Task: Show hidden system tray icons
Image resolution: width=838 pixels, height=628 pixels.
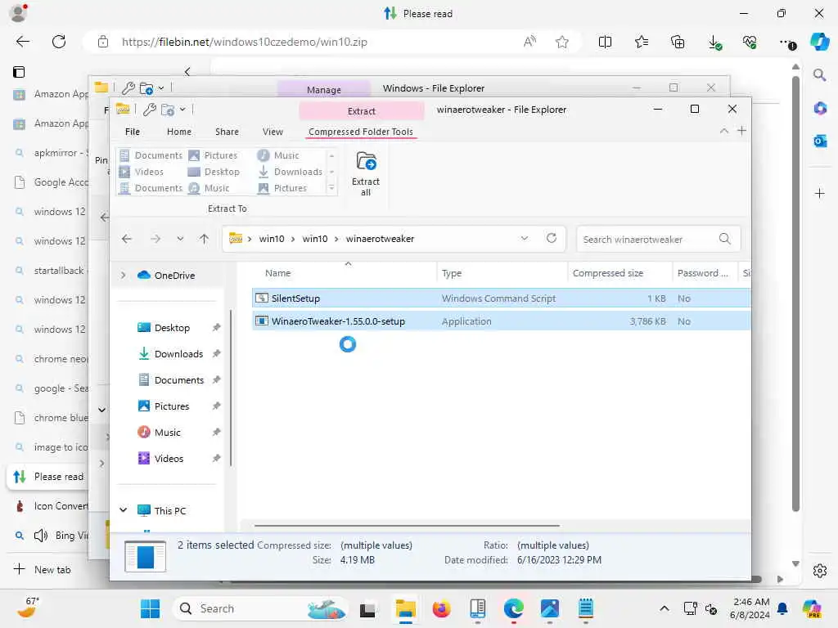Action: click(x=664, y=608)
